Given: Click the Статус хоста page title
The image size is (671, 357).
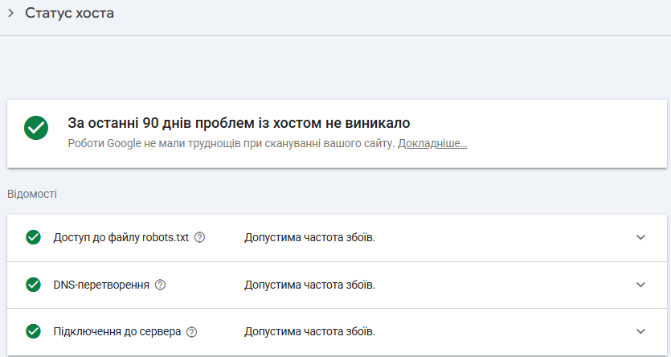Looking at the screenshot, I should [69, 13].
